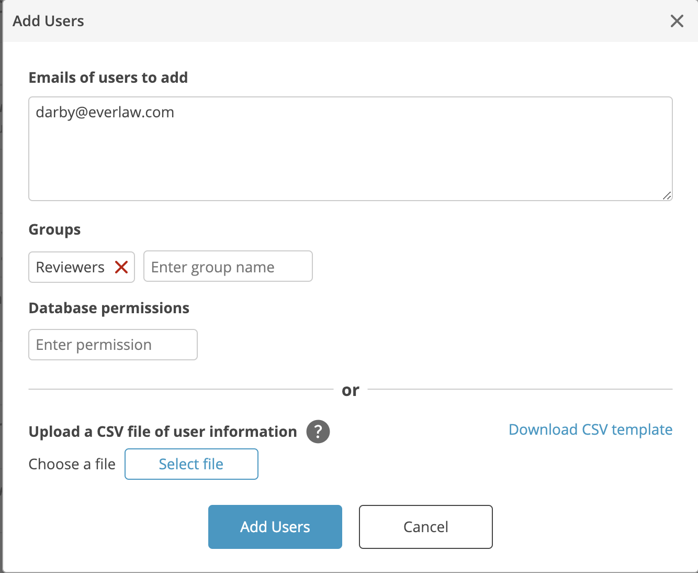Select the darby@everlaw.com email text

(x=105, y=112)
